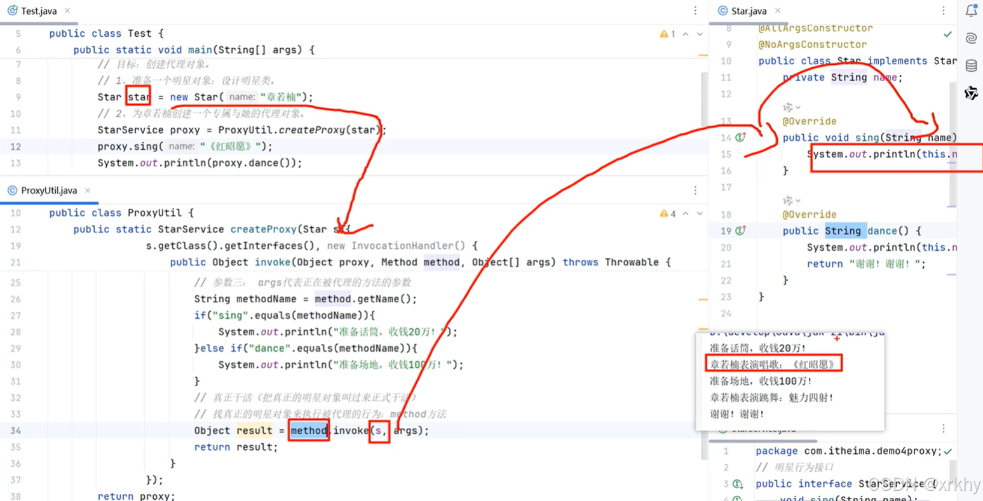Click the AI inlay icon above the dance method
Image resolution: width=983 pixels, height=501 pixels.
(x=788, y=201)
